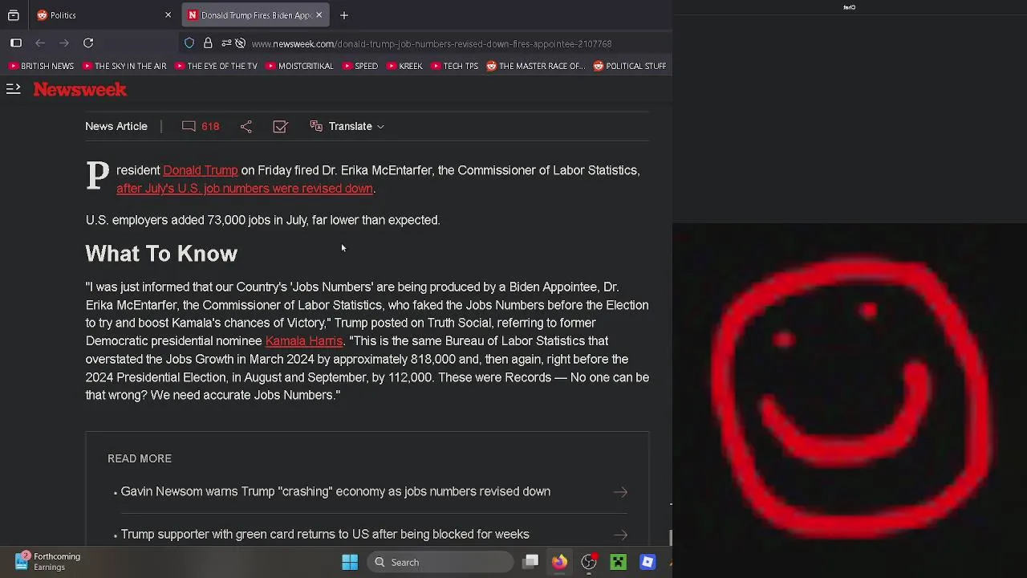This screenshot has height=578, width=1027.
Task: Open the tracking protection shield
Action: (x=189, y=43)
